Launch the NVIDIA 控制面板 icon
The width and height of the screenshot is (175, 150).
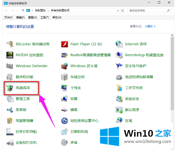tap(10, 55)
